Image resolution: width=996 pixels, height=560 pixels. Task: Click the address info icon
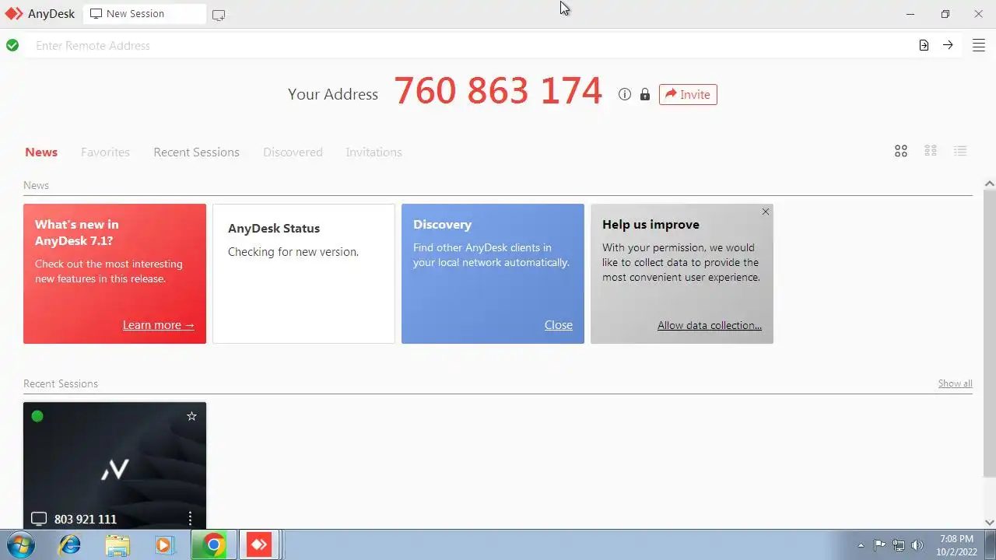pos(624,94)
